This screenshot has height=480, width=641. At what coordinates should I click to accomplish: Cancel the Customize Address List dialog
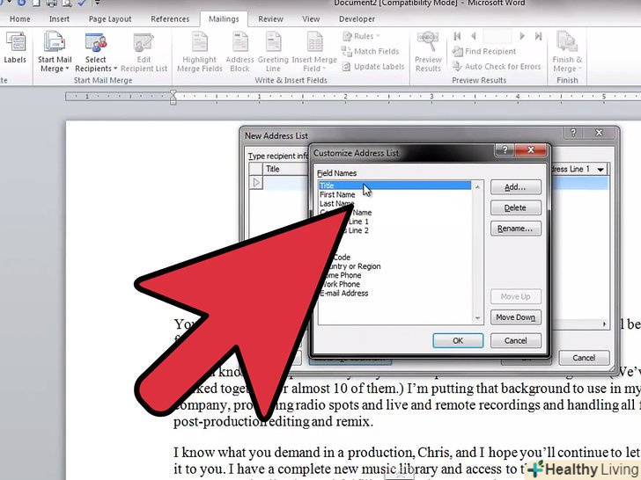click(515, 340)
